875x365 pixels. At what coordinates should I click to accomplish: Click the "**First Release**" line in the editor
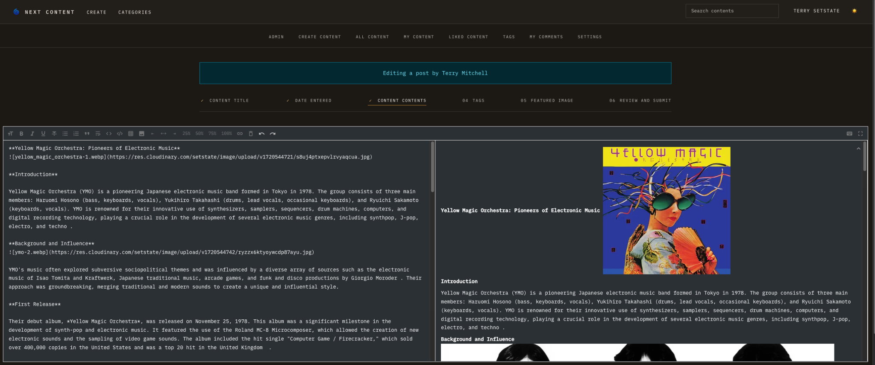[35, 304]
